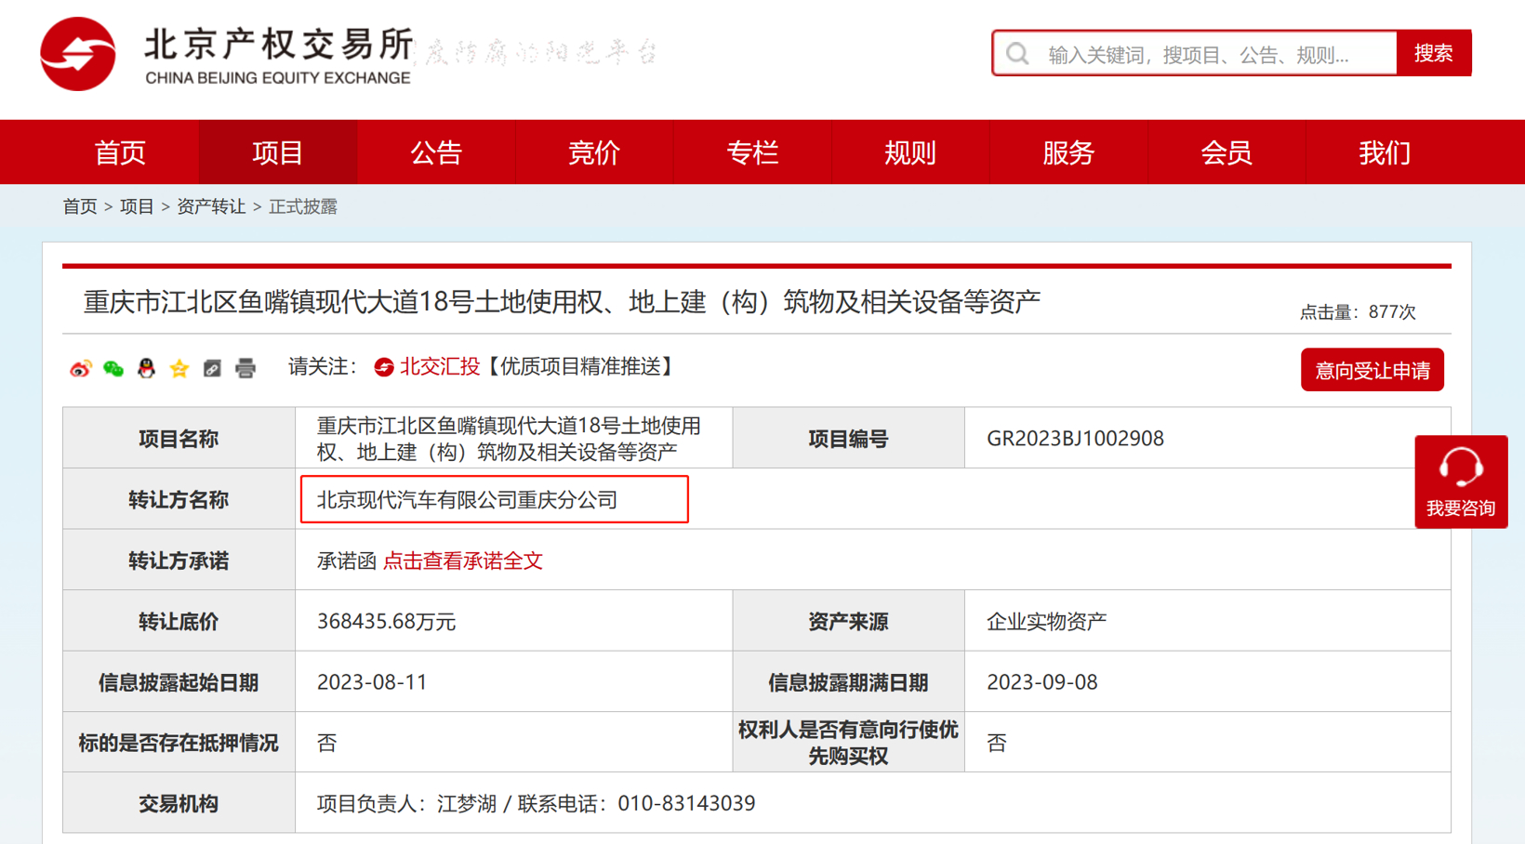Viewport: 1525px width, 844px height.
Task: Go to 竞价 in the navigation bar
Action: click(x=594, y=152)
